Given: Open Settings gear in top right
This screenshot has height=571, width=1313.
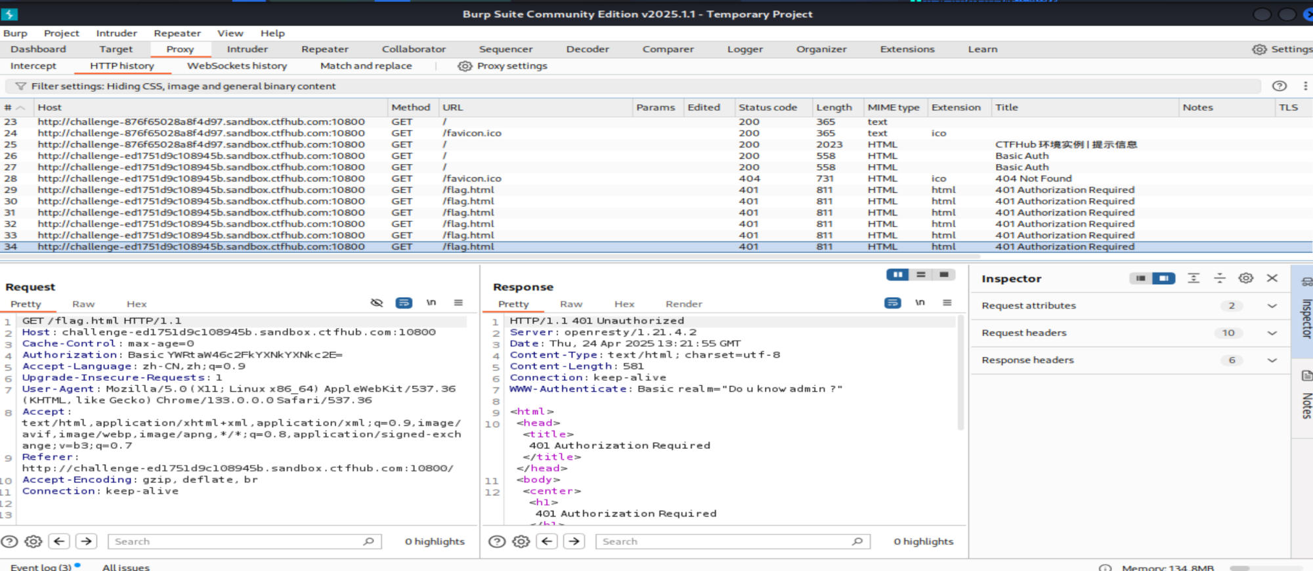Looking at the screenshot, I should click(1259, 49).
